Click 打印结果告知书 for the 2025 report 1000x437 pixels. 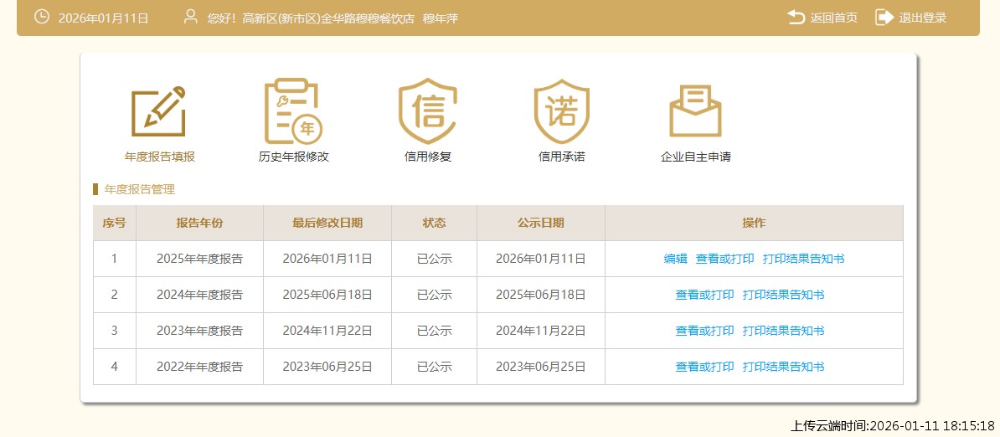803,259
